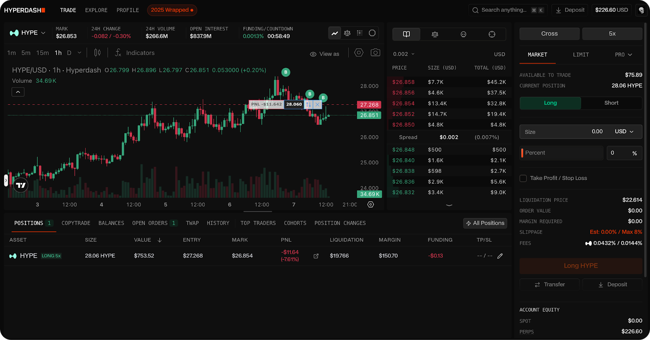Click the Deposit button beside Transfer
This screenshot has width=650, height=340.
612,284
